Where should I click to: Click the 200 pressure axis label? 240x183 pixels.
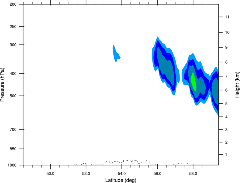tap(13, 4)
